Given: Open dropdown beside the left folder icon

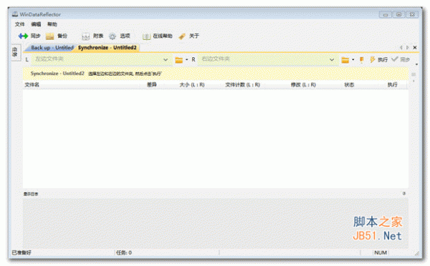Looking at the screenshot, I should click(187, 59).
